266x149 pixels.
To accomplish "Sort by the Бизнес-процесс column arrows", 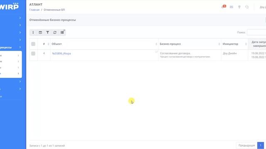I will click(219, 44).
